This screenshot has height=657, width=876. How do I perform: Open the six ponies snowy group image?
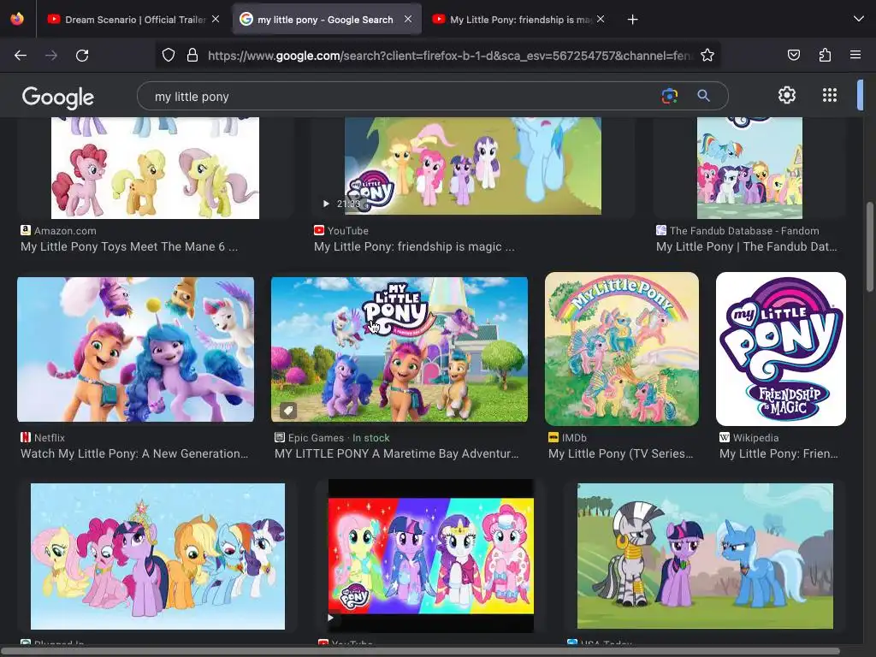click(157, 556)
